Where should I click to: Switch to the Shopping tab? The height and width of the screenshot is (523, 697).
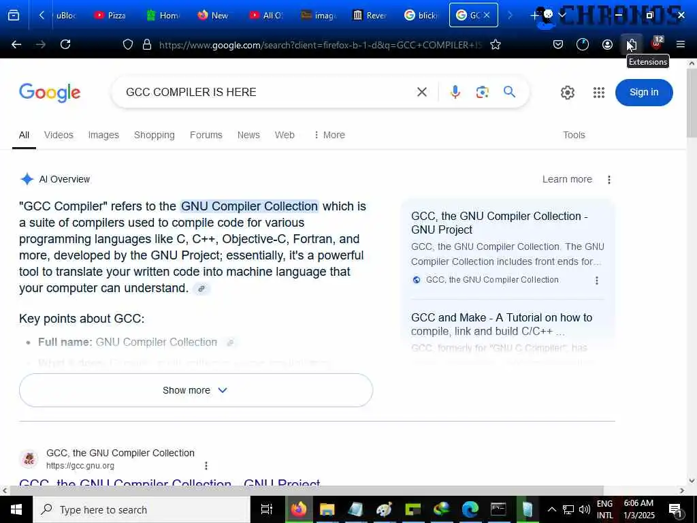(155, 135)
